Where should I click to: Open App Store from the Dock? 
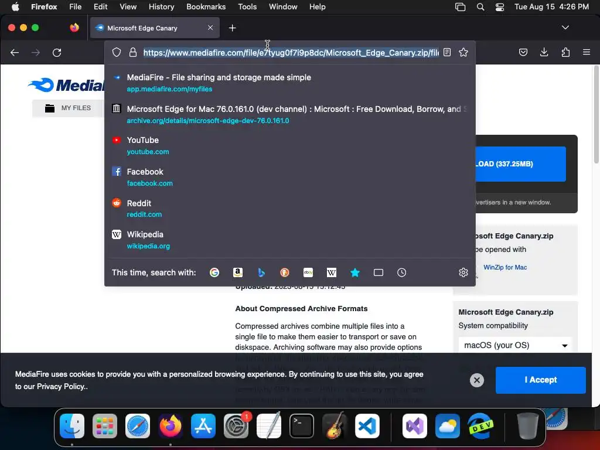pos(203,426)
